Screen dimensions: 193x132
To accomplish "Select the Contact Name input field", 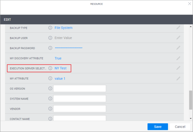I will click(79, 118).
